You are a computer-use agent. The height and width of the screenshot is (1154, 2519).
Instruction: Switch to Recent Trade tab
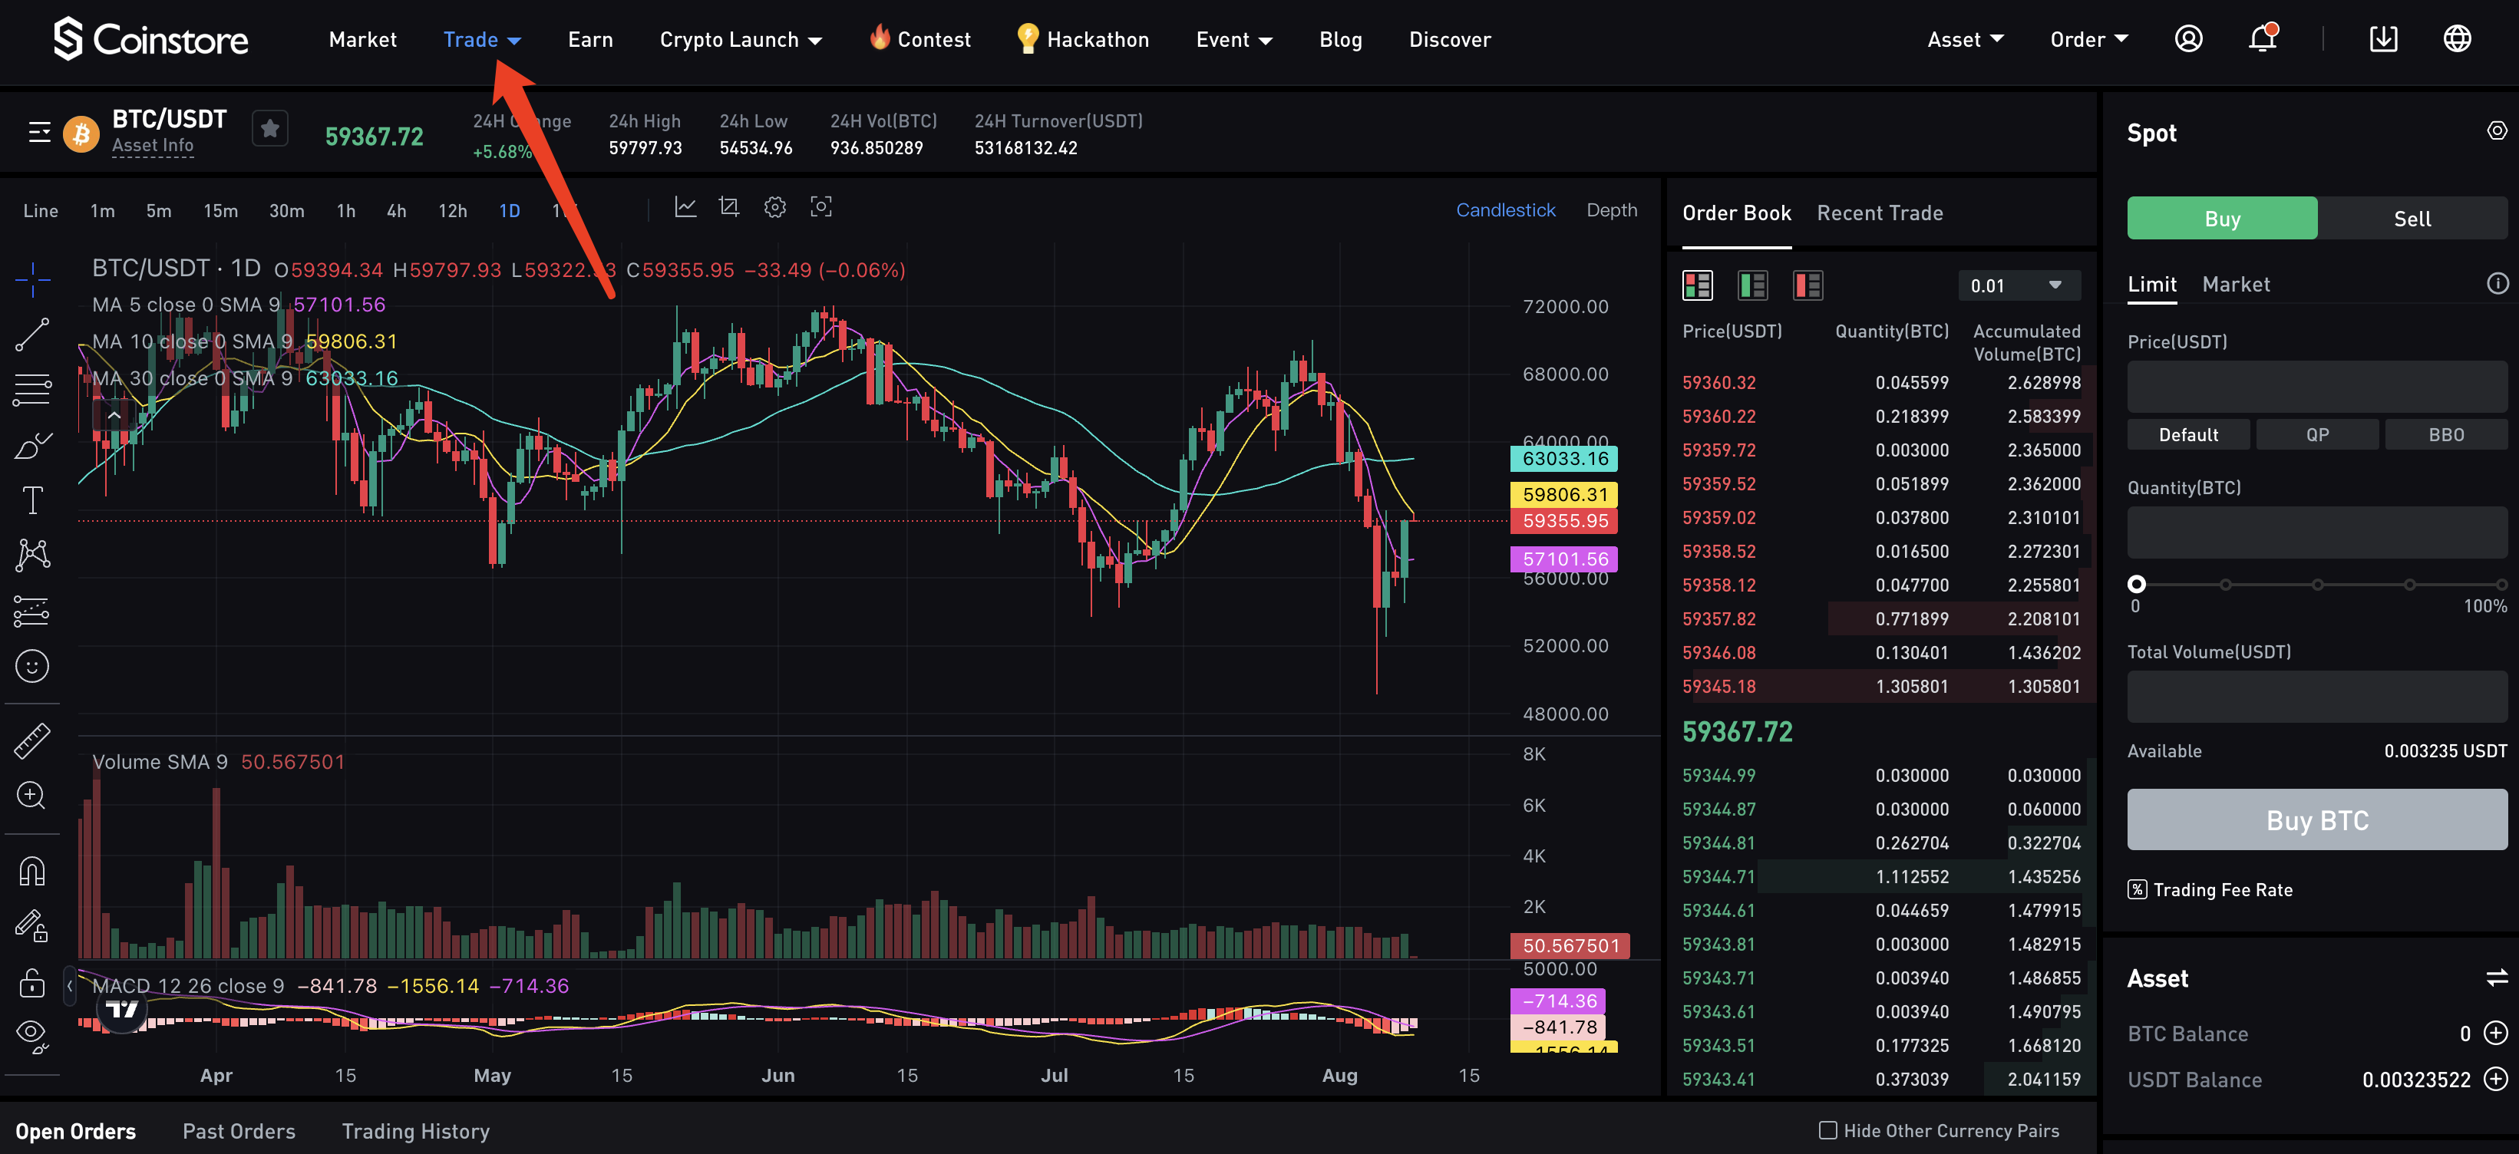tap(1880, 213)
